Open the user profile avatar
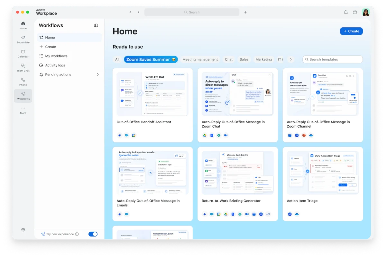Image resolution: width=386 pixels, height=257 pixels. 366,12
